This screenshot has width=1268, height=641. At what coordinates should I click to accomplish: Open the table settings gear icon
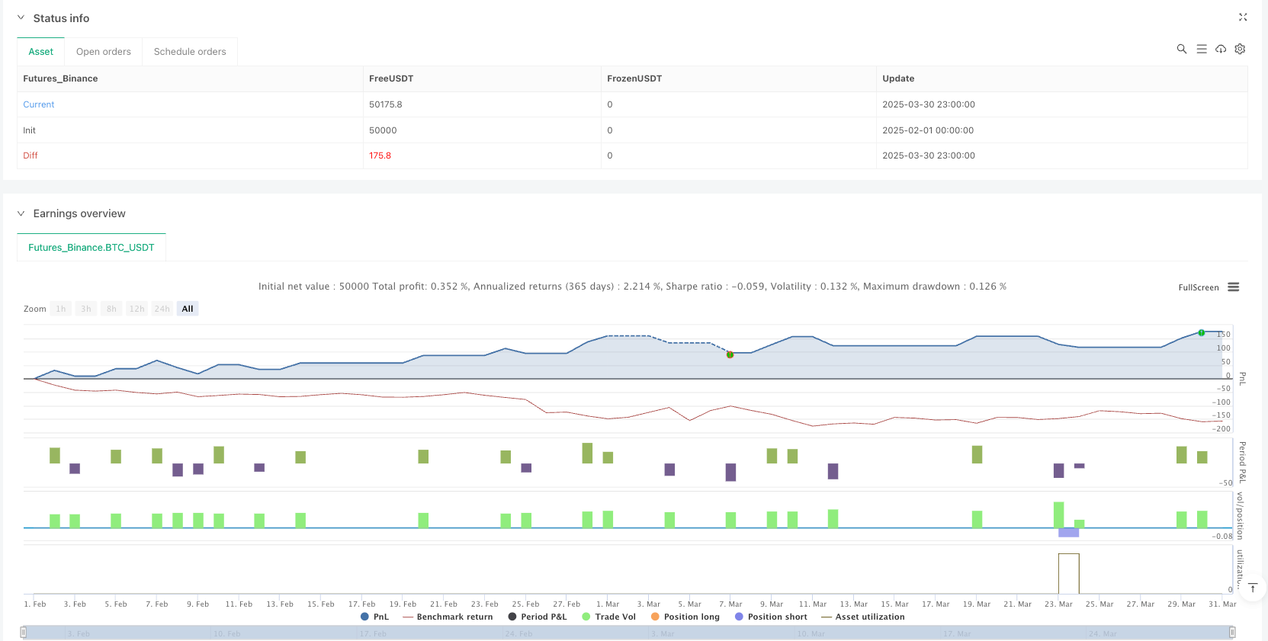1240,49
